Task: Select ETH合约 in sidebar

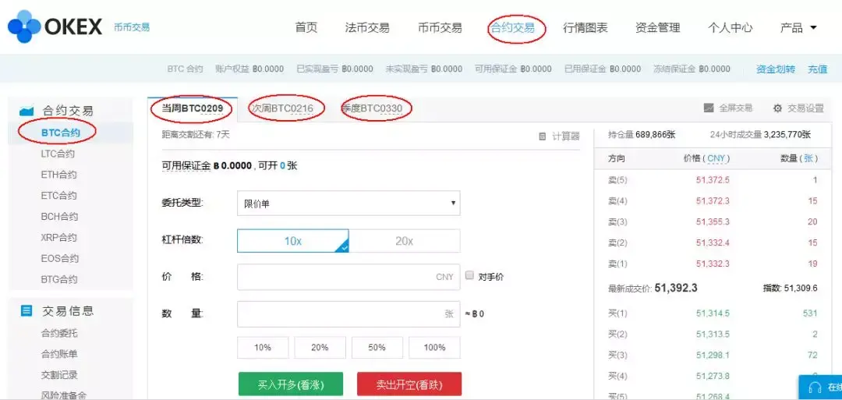Action: pyautogui.click(x=58, y=175)
